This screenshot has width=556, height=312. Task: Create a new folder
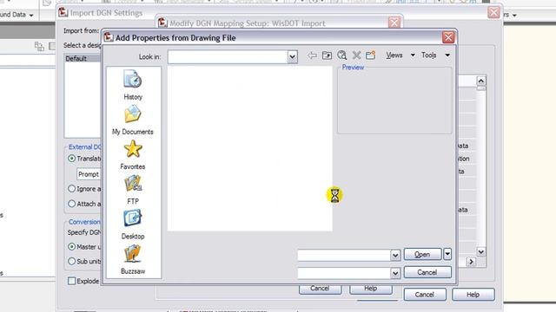(x=371, y=55)
